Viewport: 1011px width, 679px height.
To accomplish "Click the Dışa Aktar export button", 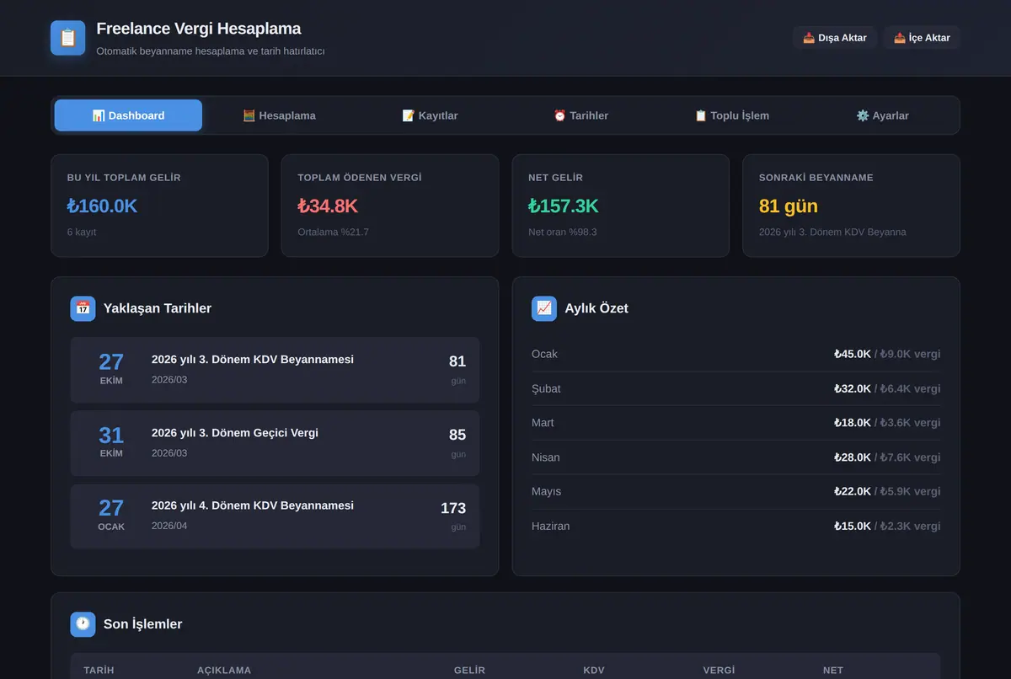I will [835, 38].
